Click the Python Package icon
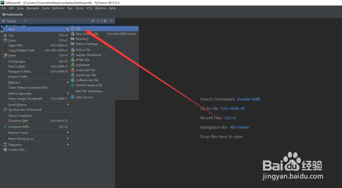This screenshot has height=188, width=342. pos(73,44)
